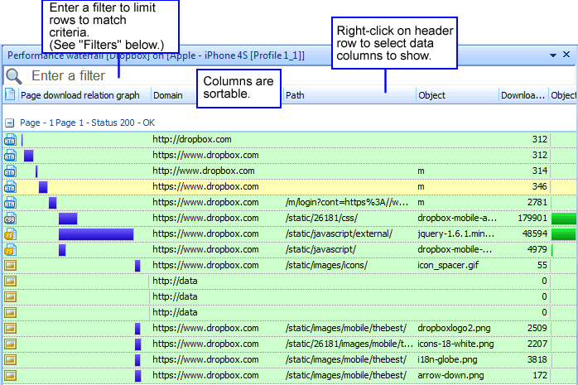Select the http://dropbox.com domain cell
Image resolution: width=578 pixels, height=385 pixels.
pos(192,139)
